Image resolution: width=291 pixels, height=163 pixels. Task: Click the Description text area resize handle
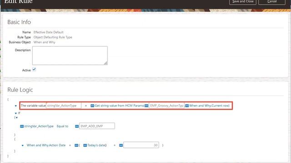[105, 63]
